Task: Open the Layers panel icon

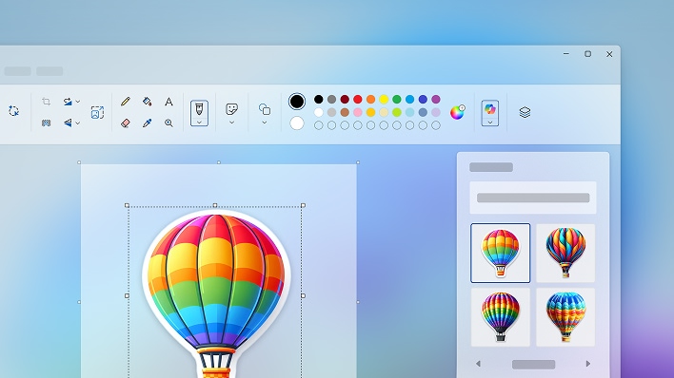Action: pos(525,112)
